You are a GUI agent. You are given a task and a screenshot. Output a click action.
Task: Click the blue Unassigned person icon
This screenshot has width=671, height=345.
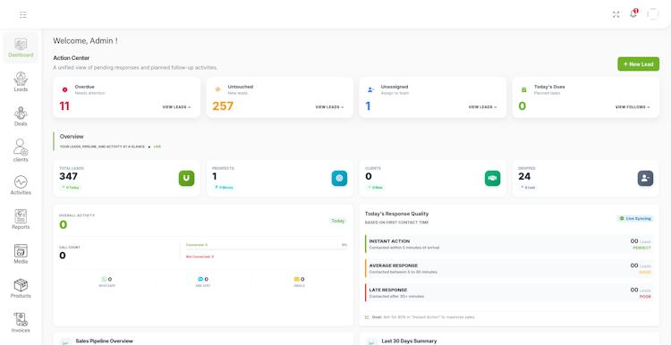[370, 89]
